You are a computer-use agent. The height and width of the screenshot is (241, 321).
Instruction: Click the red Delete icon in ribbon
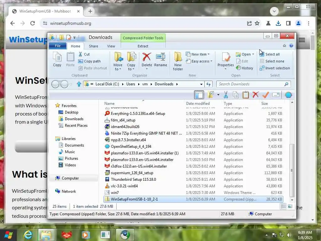[x=147, y=57]
